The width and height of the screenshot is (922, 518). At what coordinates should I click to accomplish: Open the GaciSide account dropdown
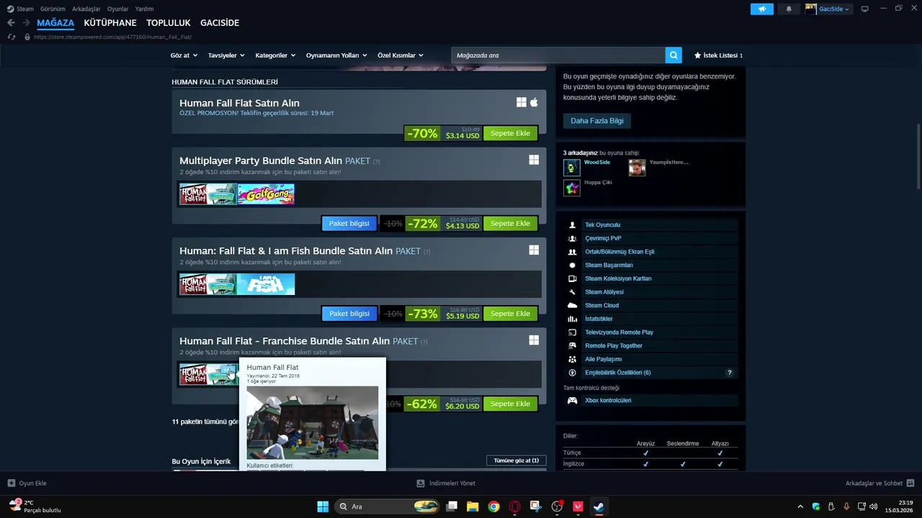point(828,9)
